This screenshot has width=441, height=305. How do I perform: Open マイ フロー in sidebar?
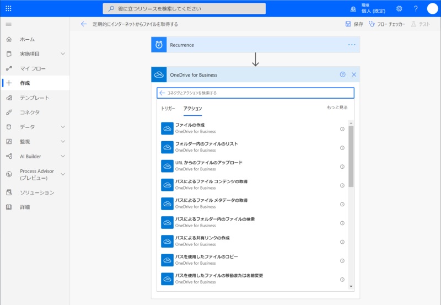(33, 68)
